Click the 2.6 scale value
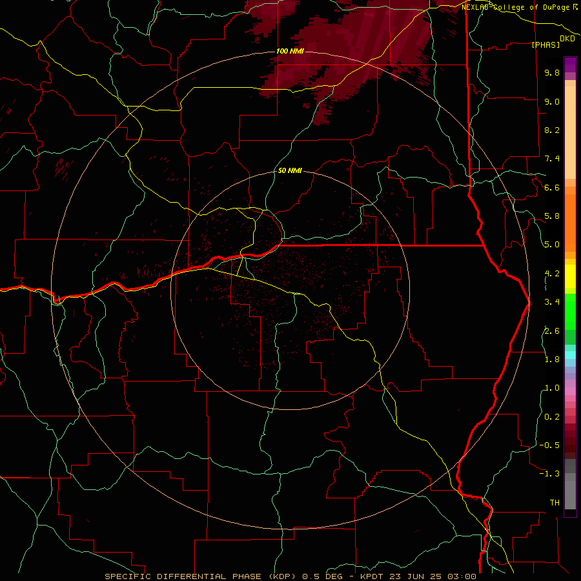581x581 pixels. (x=552, y=331)
